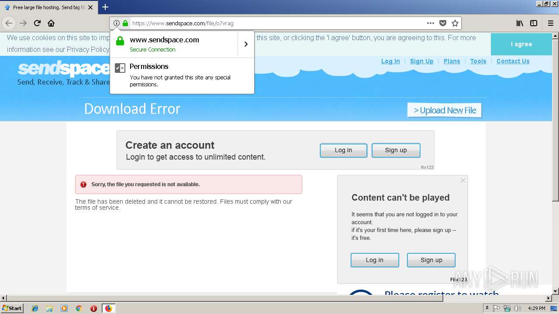Screen dimensions: 559x314
Task: Open the volume speaker tray icon
Action: click(518, 308)
